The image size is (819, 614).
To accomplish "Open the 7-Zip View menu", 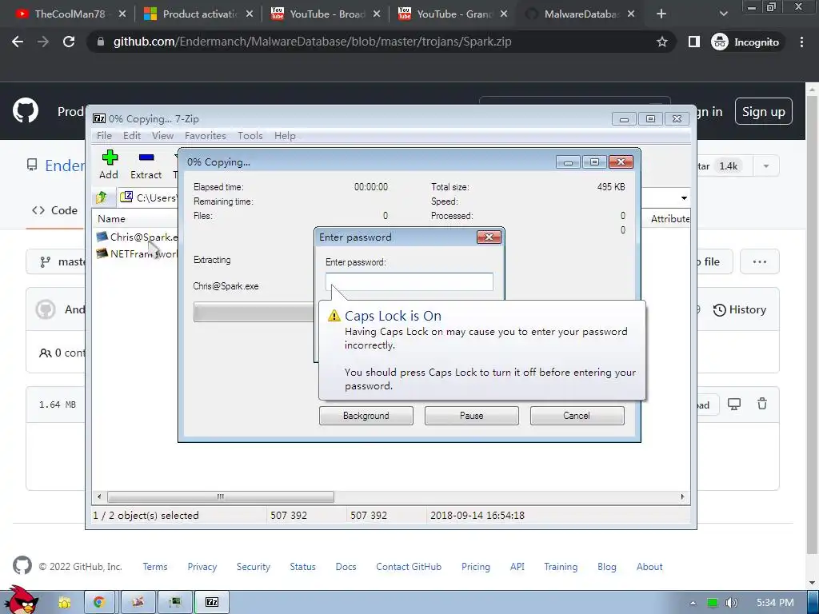I will point(162,136).
